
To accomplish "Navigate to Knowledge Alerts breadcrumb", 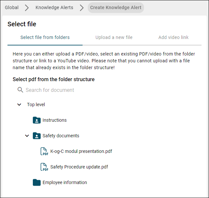I will 54,7.
